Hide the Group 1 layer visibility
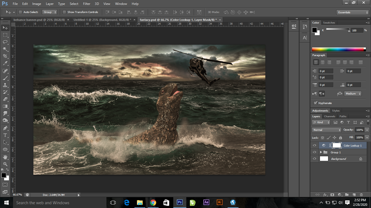The height and width of the screenshot is (208, 371). point(315,152)
